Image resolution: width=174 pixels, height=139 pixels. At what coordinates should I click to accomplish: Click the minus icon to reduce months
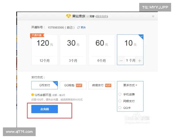tap(121, 61)
